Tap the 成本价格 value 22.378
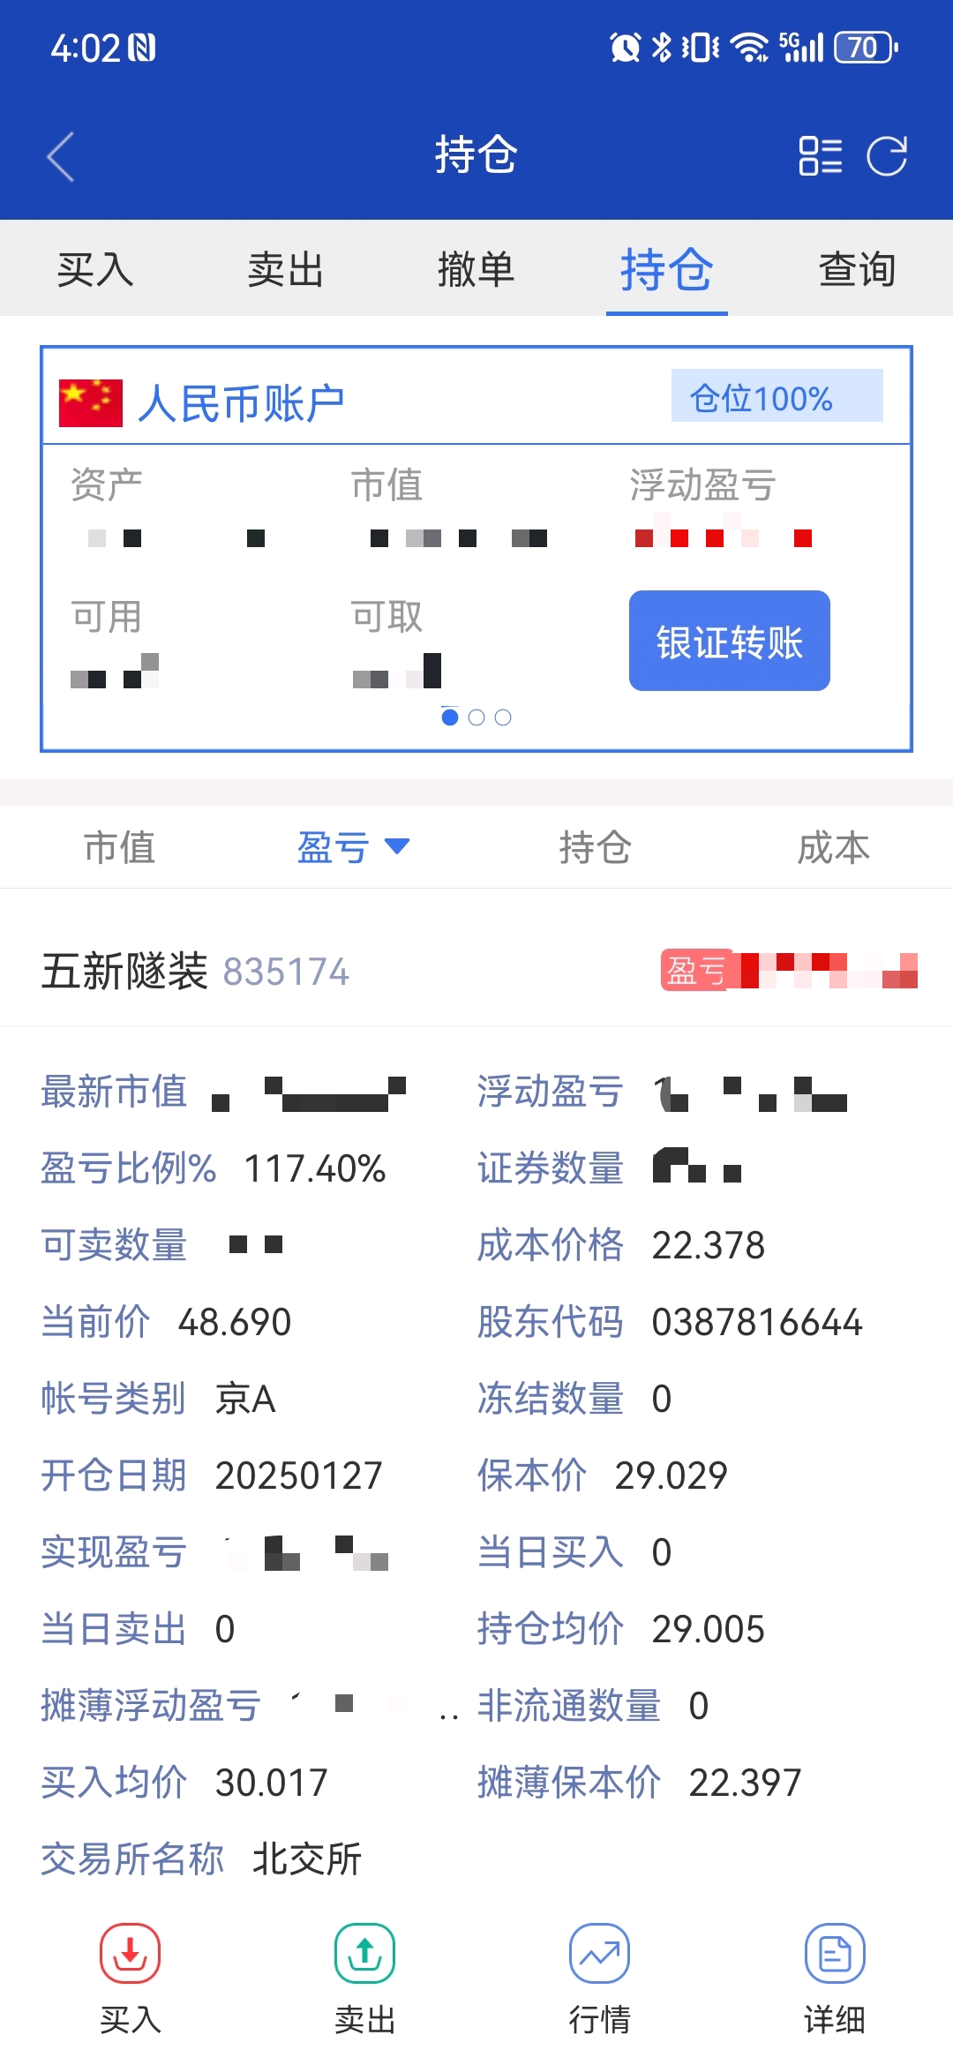Image resolution: width=953 pixels, height=2065 pixels. (x=709, y=1246)
